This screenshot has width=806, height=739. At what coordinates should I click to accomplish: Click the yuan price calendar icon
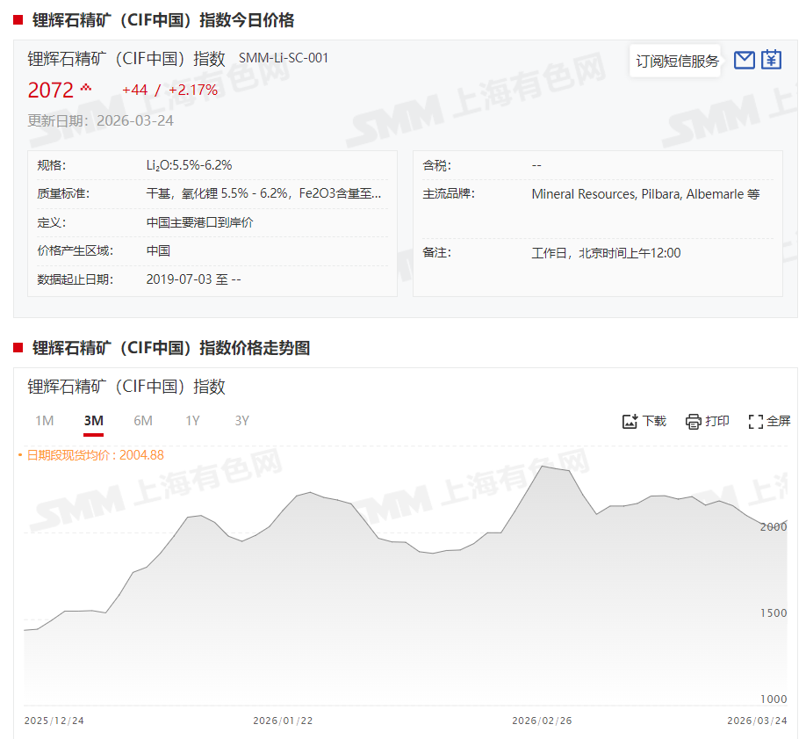[771, 60]
